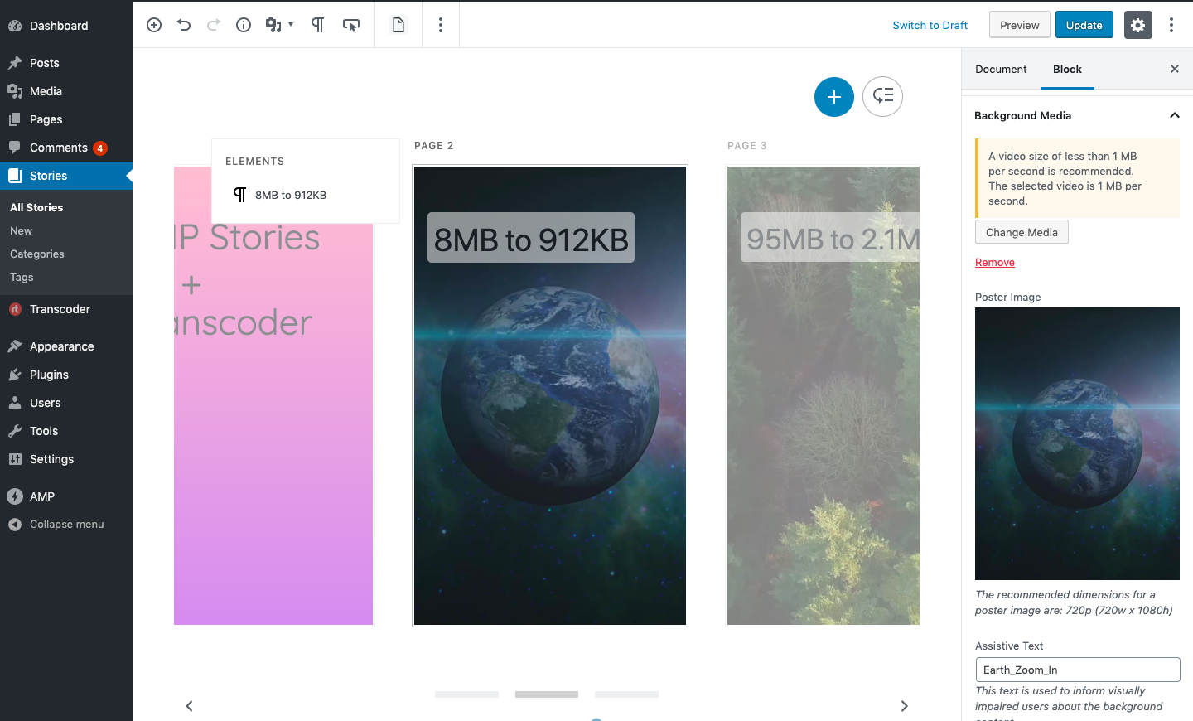Toggle the settings gear sidebar

[1137, 25]
